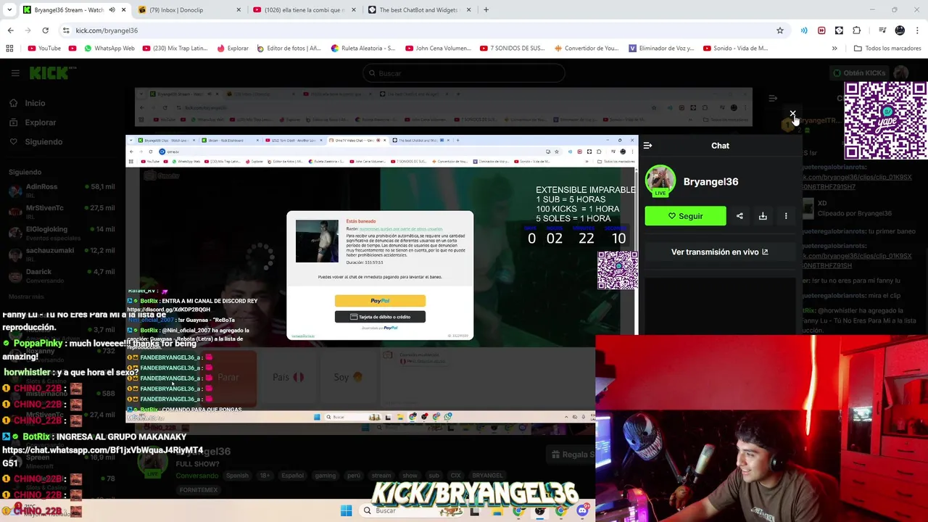This screenshot has height=522, width=928.
Task: Open the Chrome profile avatar
Action: coord(900,30)
